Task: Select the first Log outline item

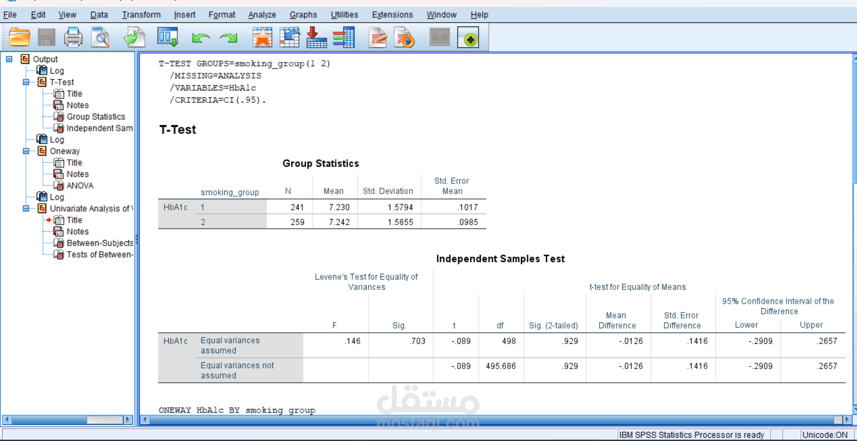Action: click(x=57, y=71)
